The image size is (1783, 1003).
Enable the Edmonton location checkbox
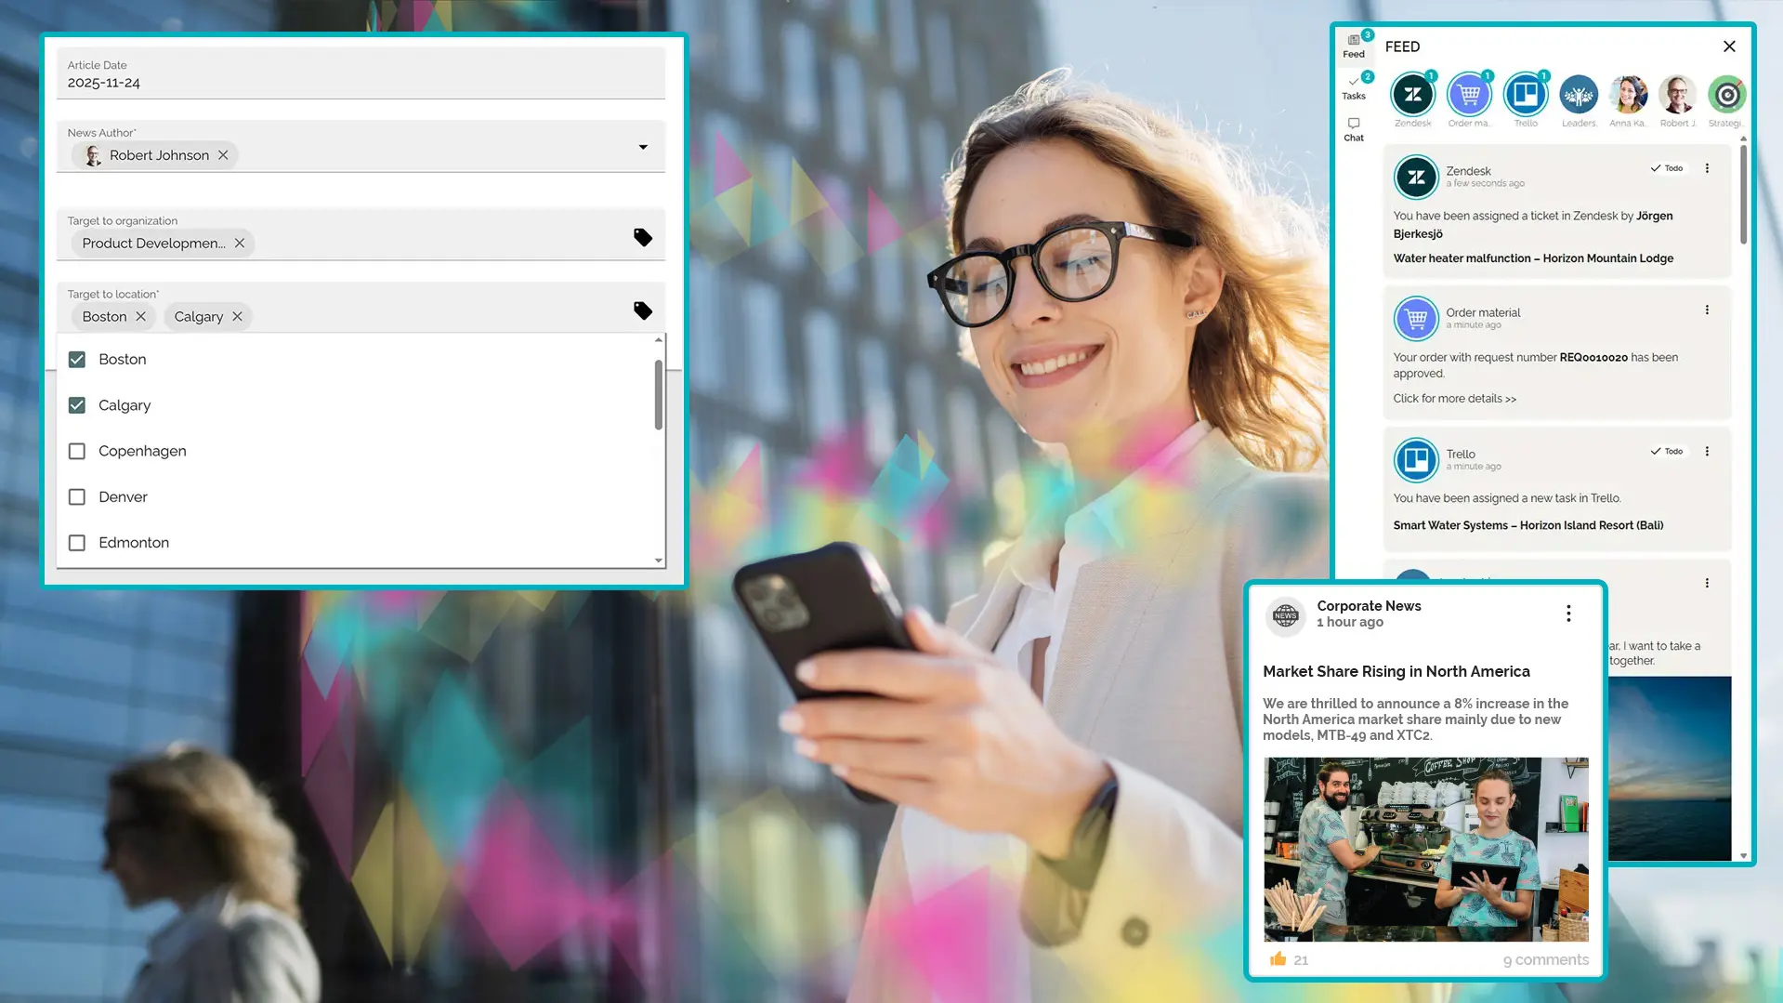coord(77,542)
